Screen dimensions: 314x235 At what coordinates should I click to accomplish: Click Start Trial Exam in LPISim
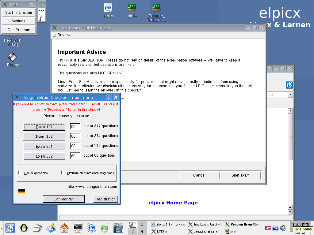click(x=18, y=12)
